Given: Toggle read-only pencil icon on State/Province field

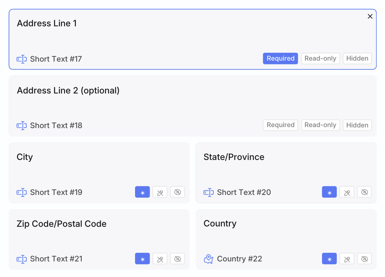Looking at the screenshot, I should click(x=347, y=192).
